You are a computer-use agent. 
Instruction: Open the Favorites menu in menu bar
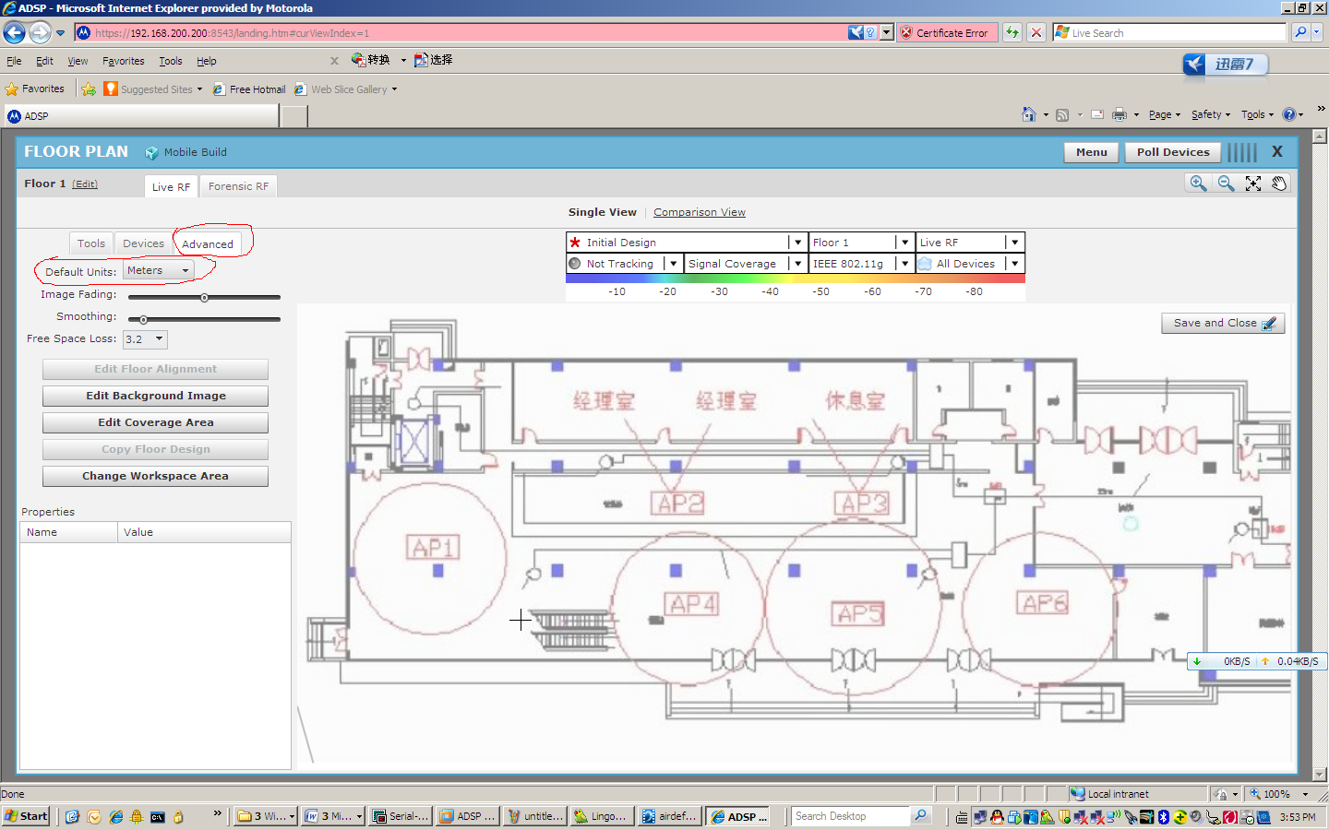pos(124,61)
